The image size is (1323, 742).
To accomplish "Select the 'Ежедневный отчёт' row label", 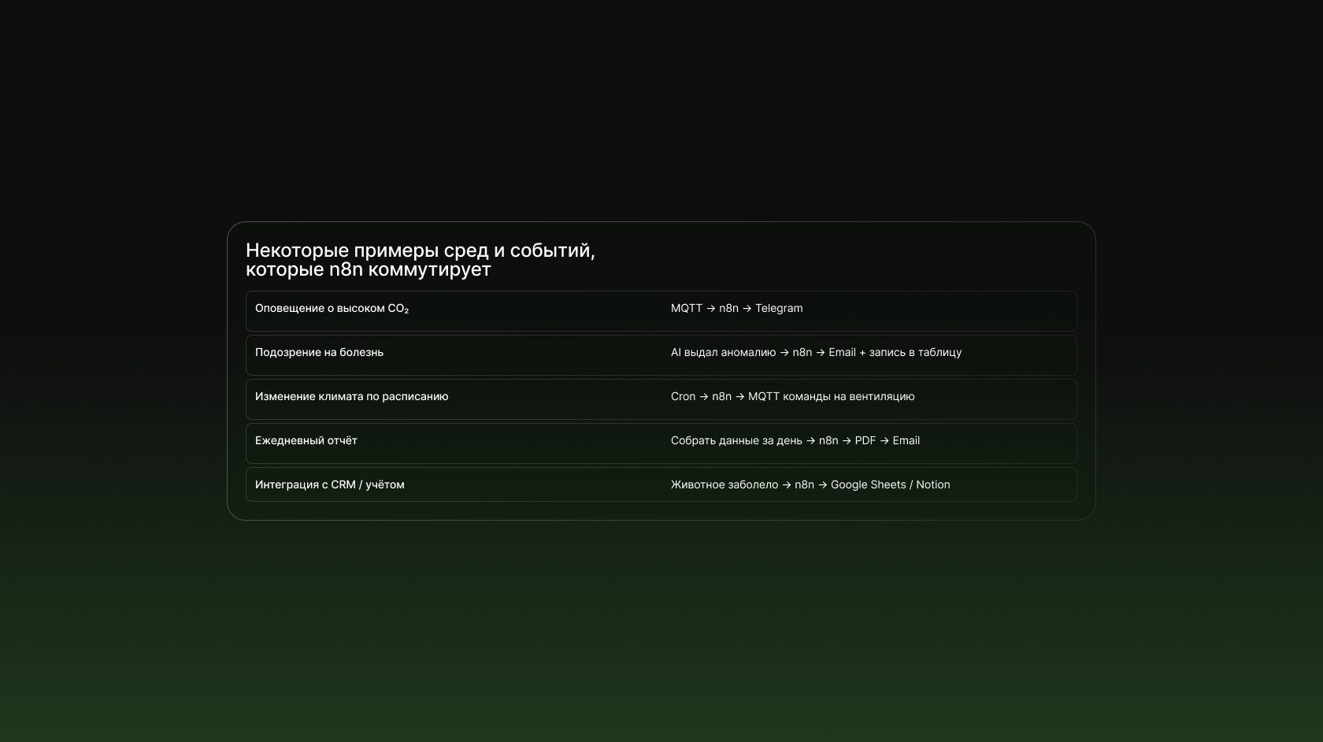I will [306, 441].
